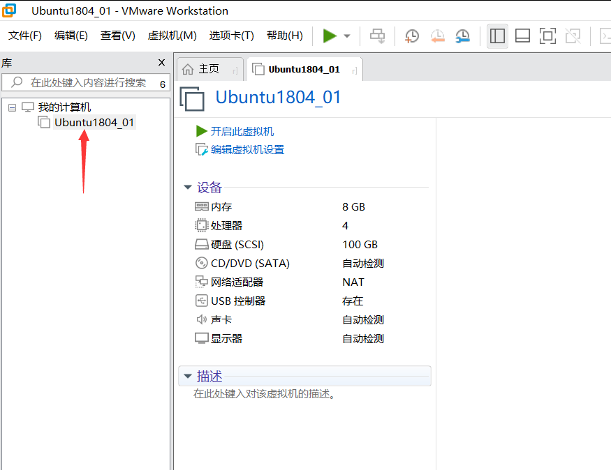This screenshot has height=470, width=611.
Task: Close the 主页 tab
Action: pos(235,71)
